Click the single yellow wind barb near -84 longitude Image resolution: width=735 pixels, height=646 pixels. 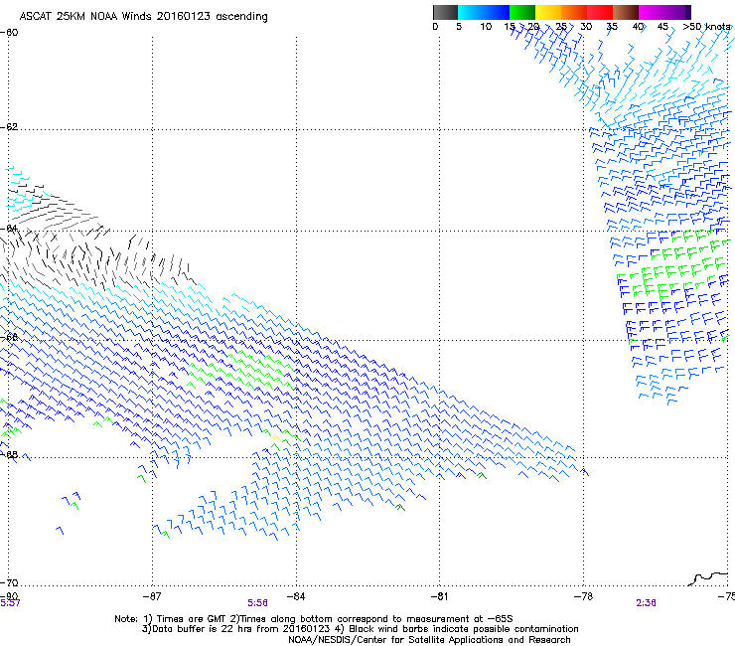click(276, 438)
